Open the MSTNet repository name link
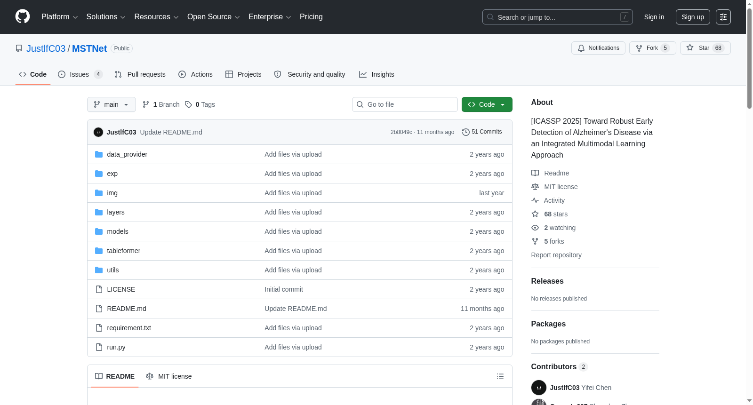 click(89, 48)
